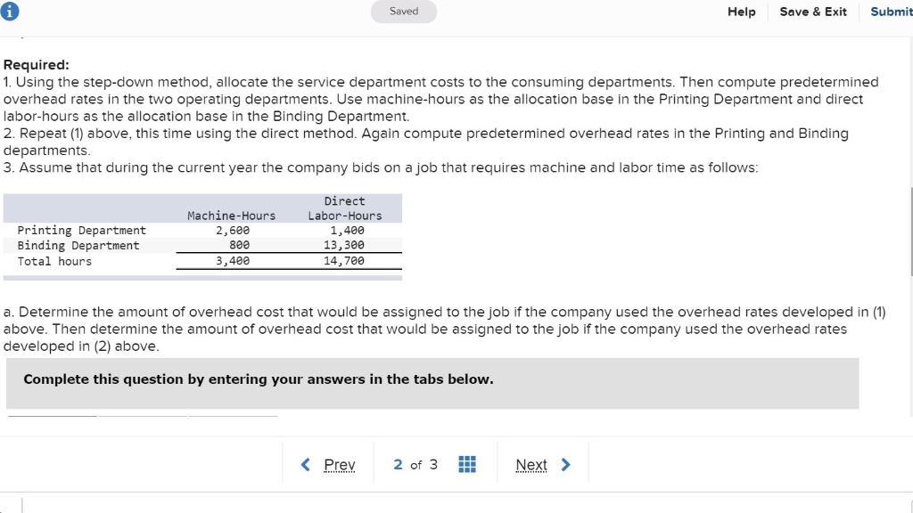Click the Submit button

(890, 12)
